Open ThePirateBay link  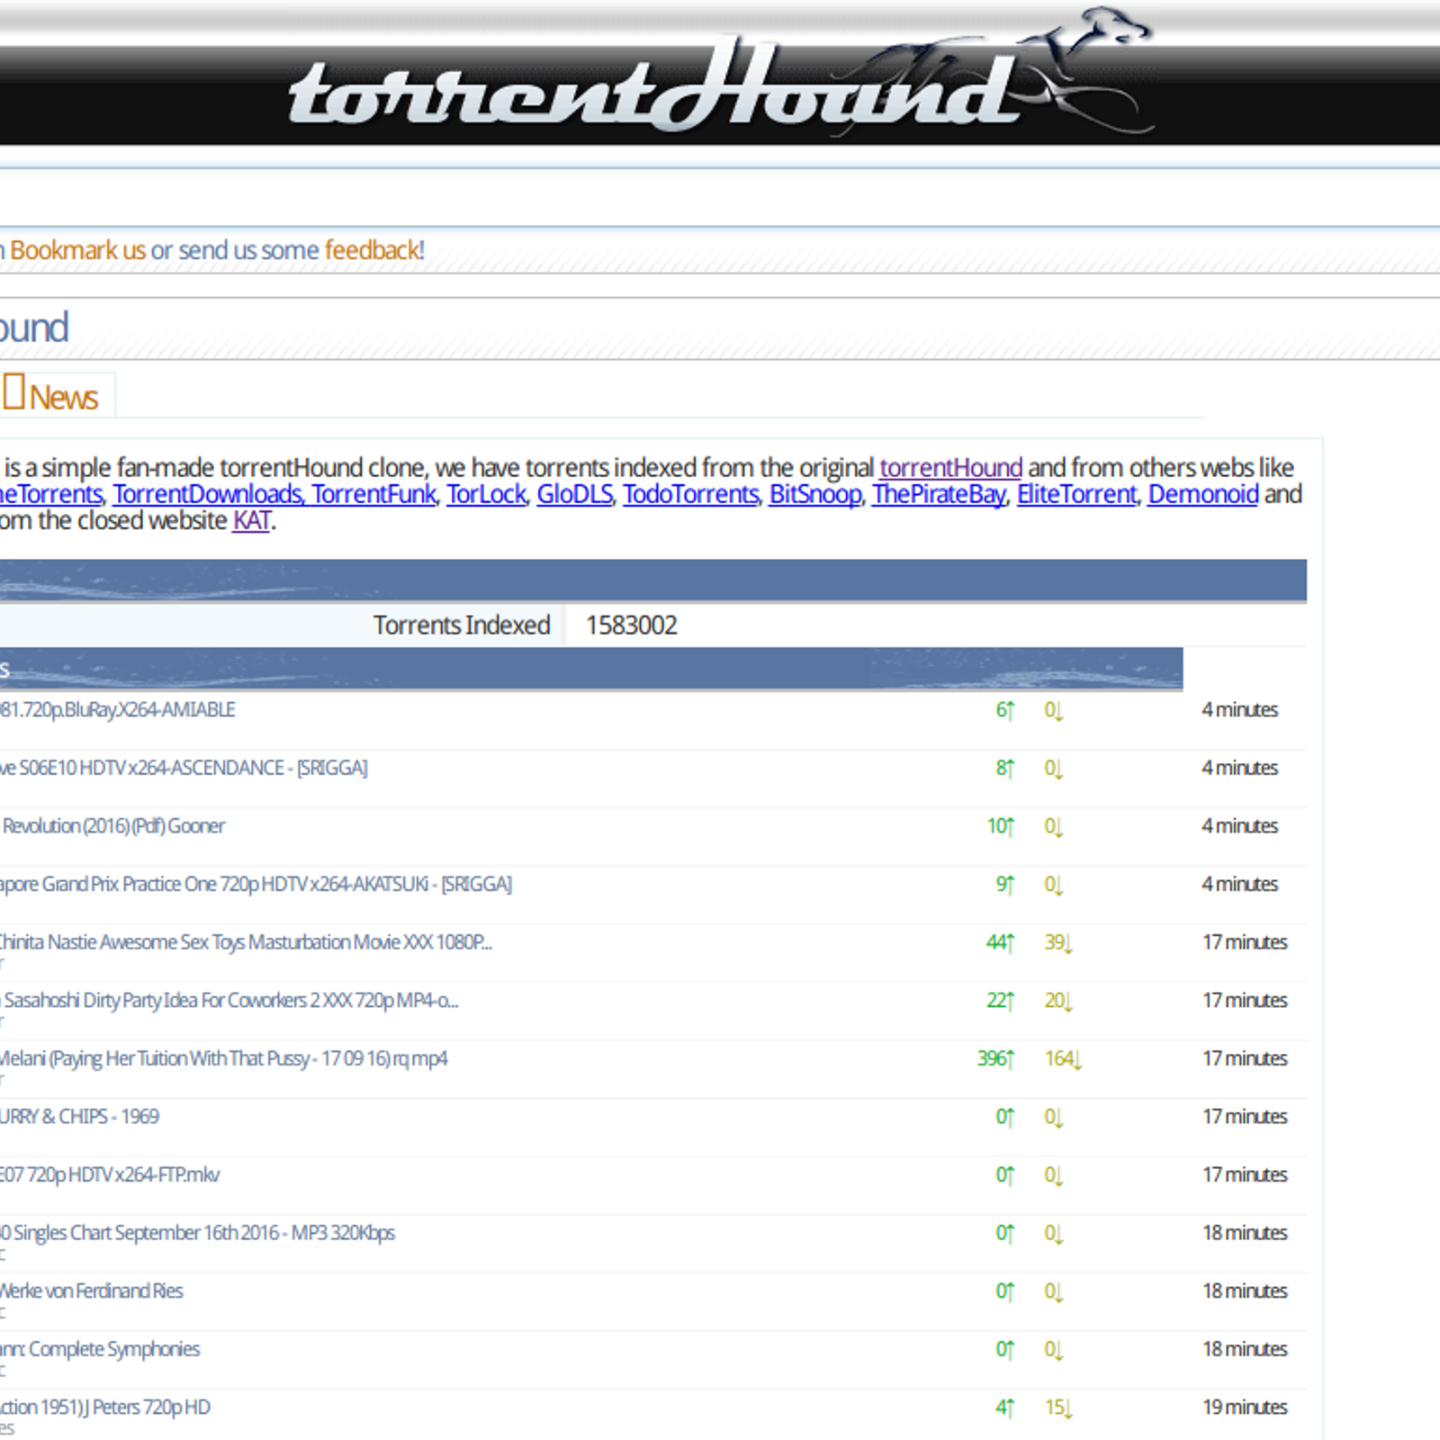939,494
